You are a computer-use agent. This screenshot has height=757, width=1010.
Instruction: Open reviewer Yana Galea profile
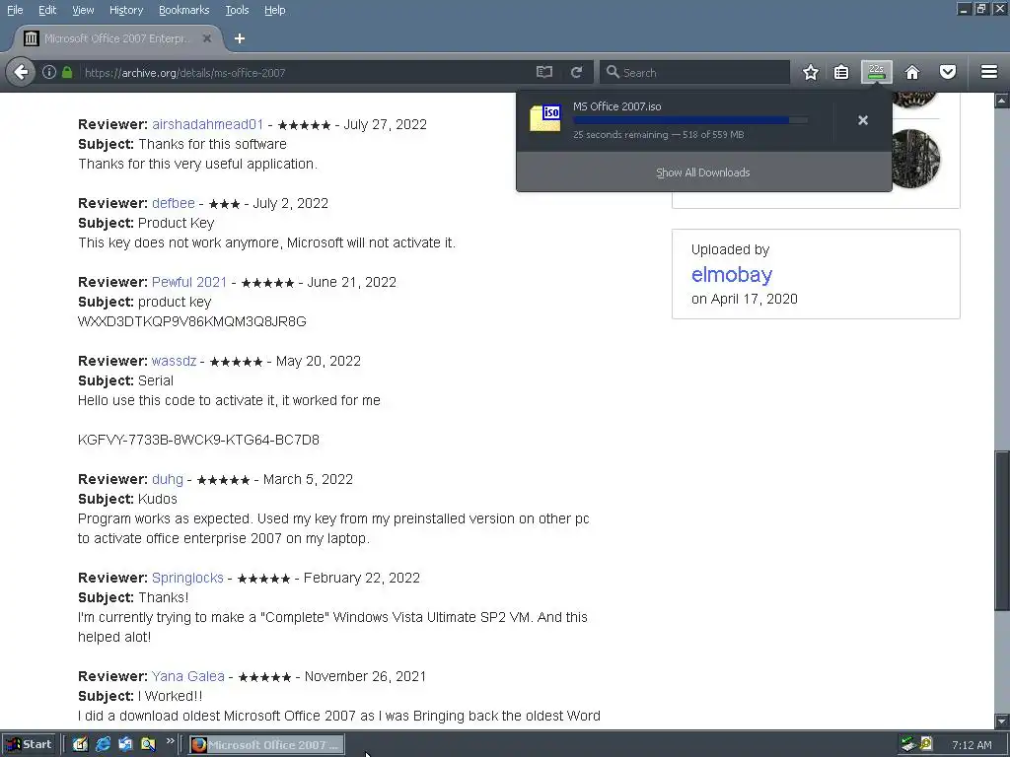click(188, 676)
